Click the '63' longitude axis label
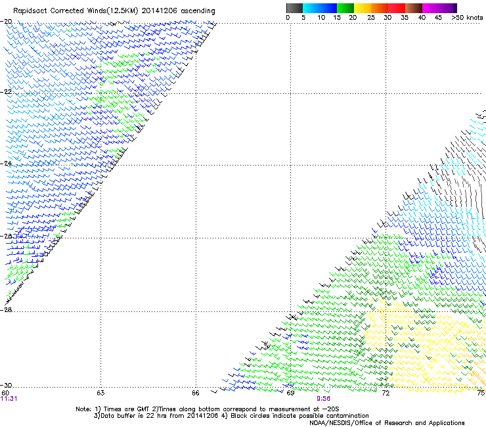Viewport: 486px width, 427px height. click(100, 393)
